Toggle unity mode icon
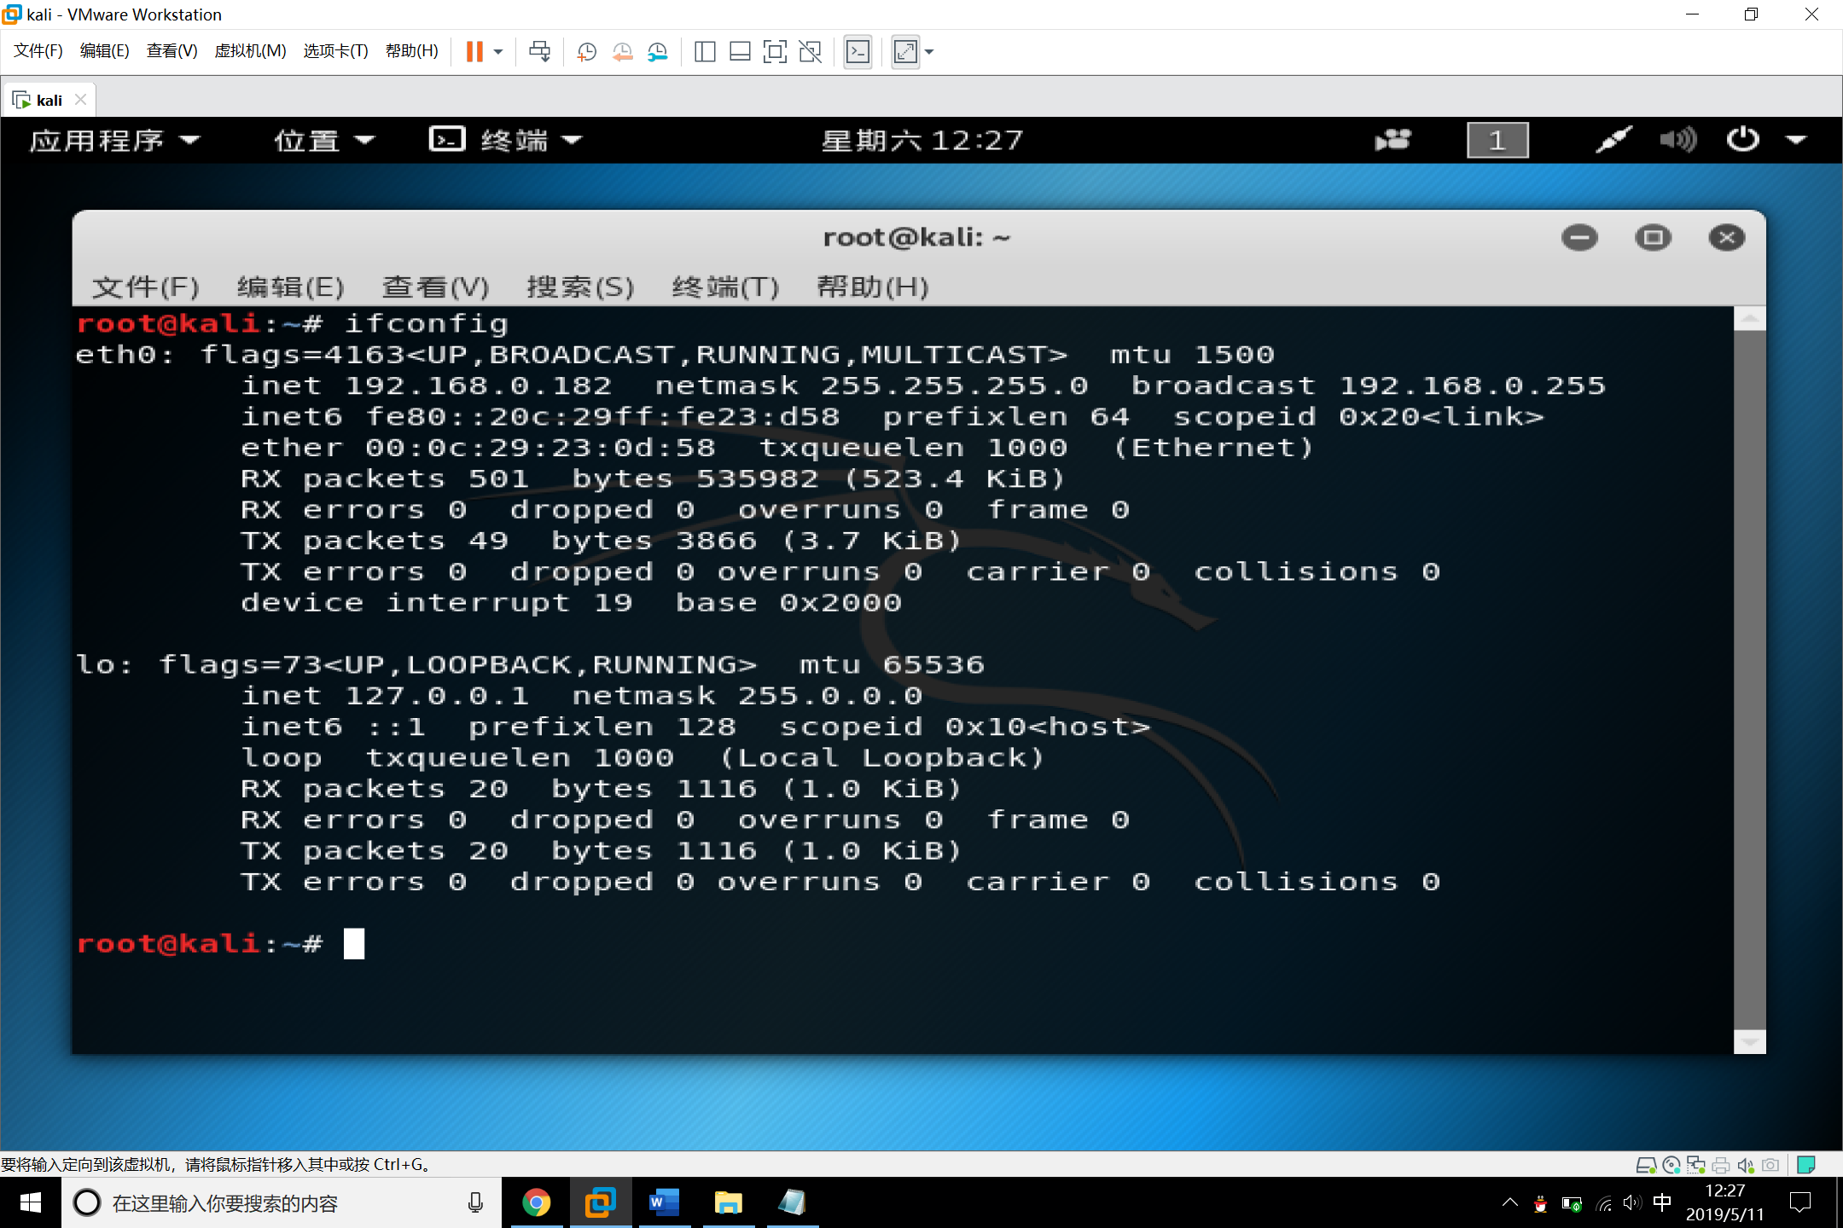 pyautogui.click(x=810, y=52)
